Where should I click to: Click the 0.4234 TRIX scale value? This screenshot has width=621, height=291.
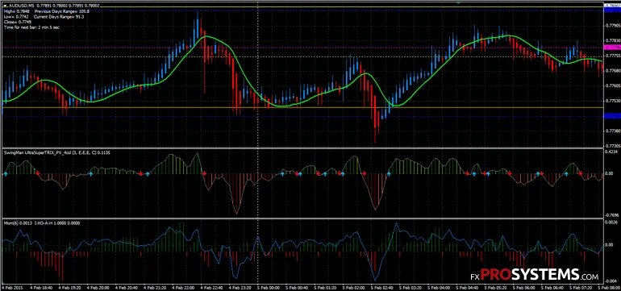coord(612,152)
